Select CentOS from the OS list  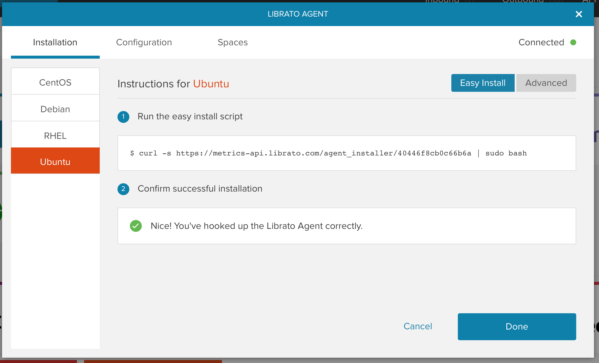pos(55,82)
